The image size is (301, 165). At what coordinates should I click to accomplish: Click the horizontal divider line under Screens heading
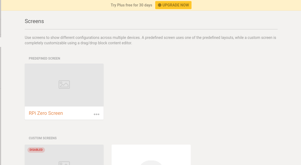[x=151, y=29]
